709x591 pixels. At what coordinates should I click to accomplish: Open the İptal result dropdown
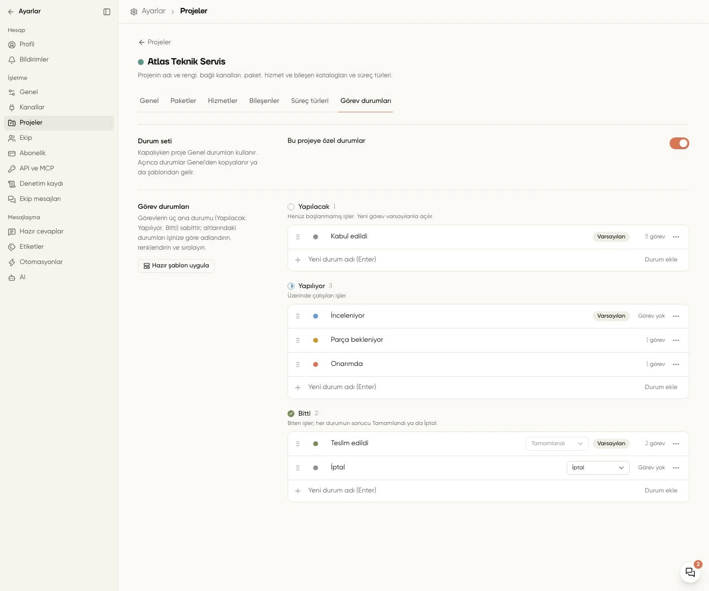click(598, 468)
